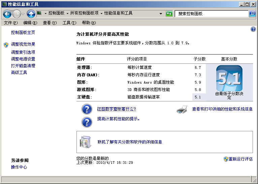
Task: Open the 工具(T) menu
Action: coord(69,23)
